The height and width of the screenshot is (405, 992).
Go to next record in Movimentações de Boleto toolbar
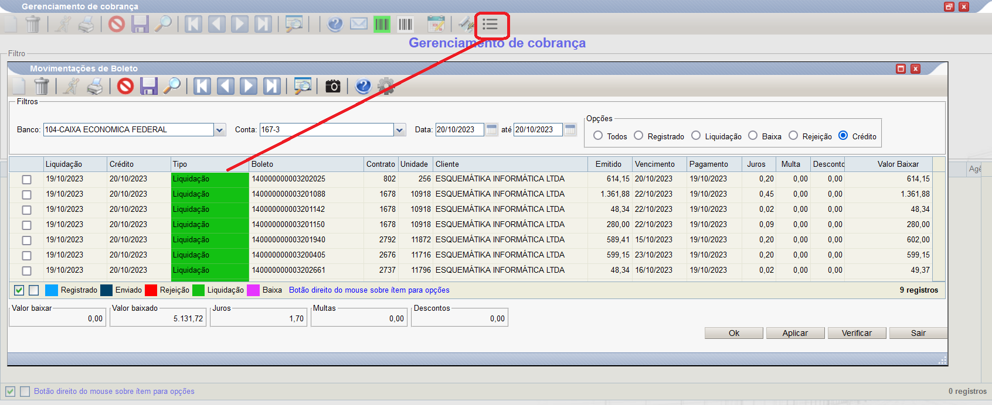tap(249, 86)
